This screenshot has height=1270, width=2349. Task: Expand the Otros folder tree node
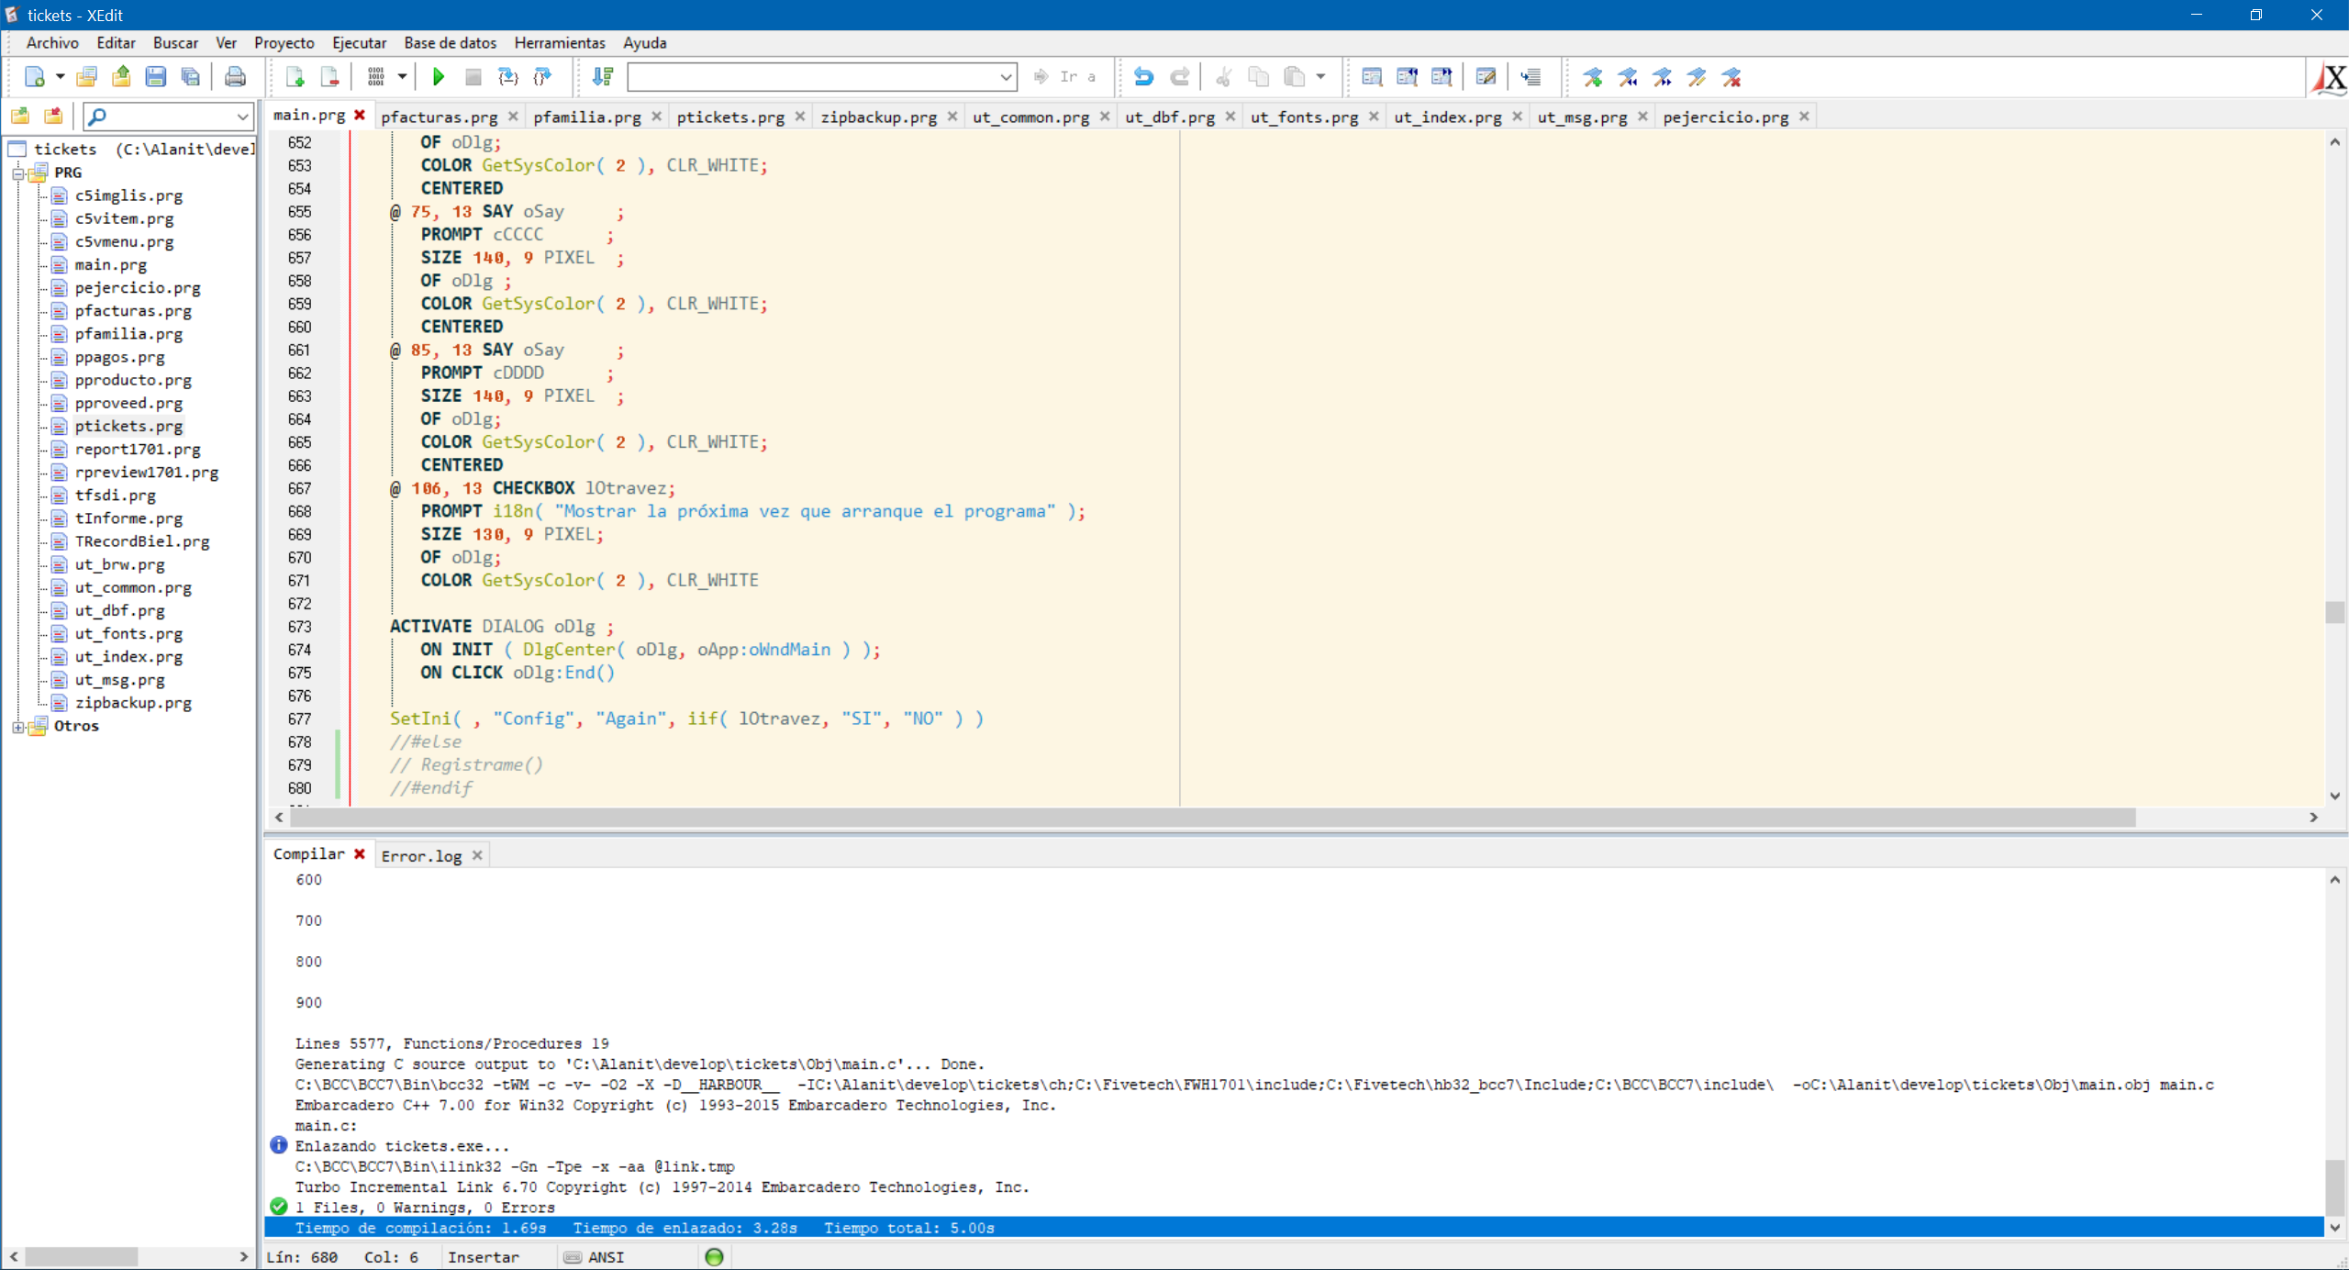coord(17,727)
